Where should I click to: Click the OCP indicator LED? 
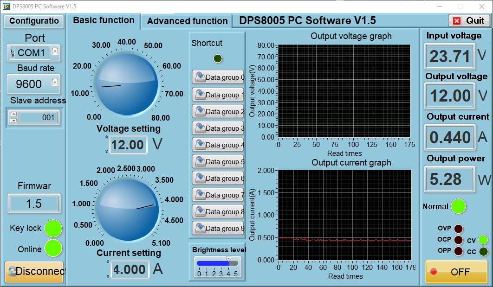pos(458,240)
